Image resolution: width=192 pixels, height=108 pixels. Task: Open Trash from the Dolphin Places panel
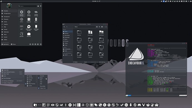click(68, 45)
